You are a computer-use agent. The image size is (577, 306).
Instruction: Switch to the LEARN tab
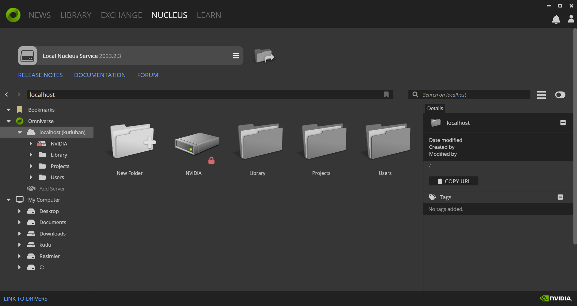(209, 15)
